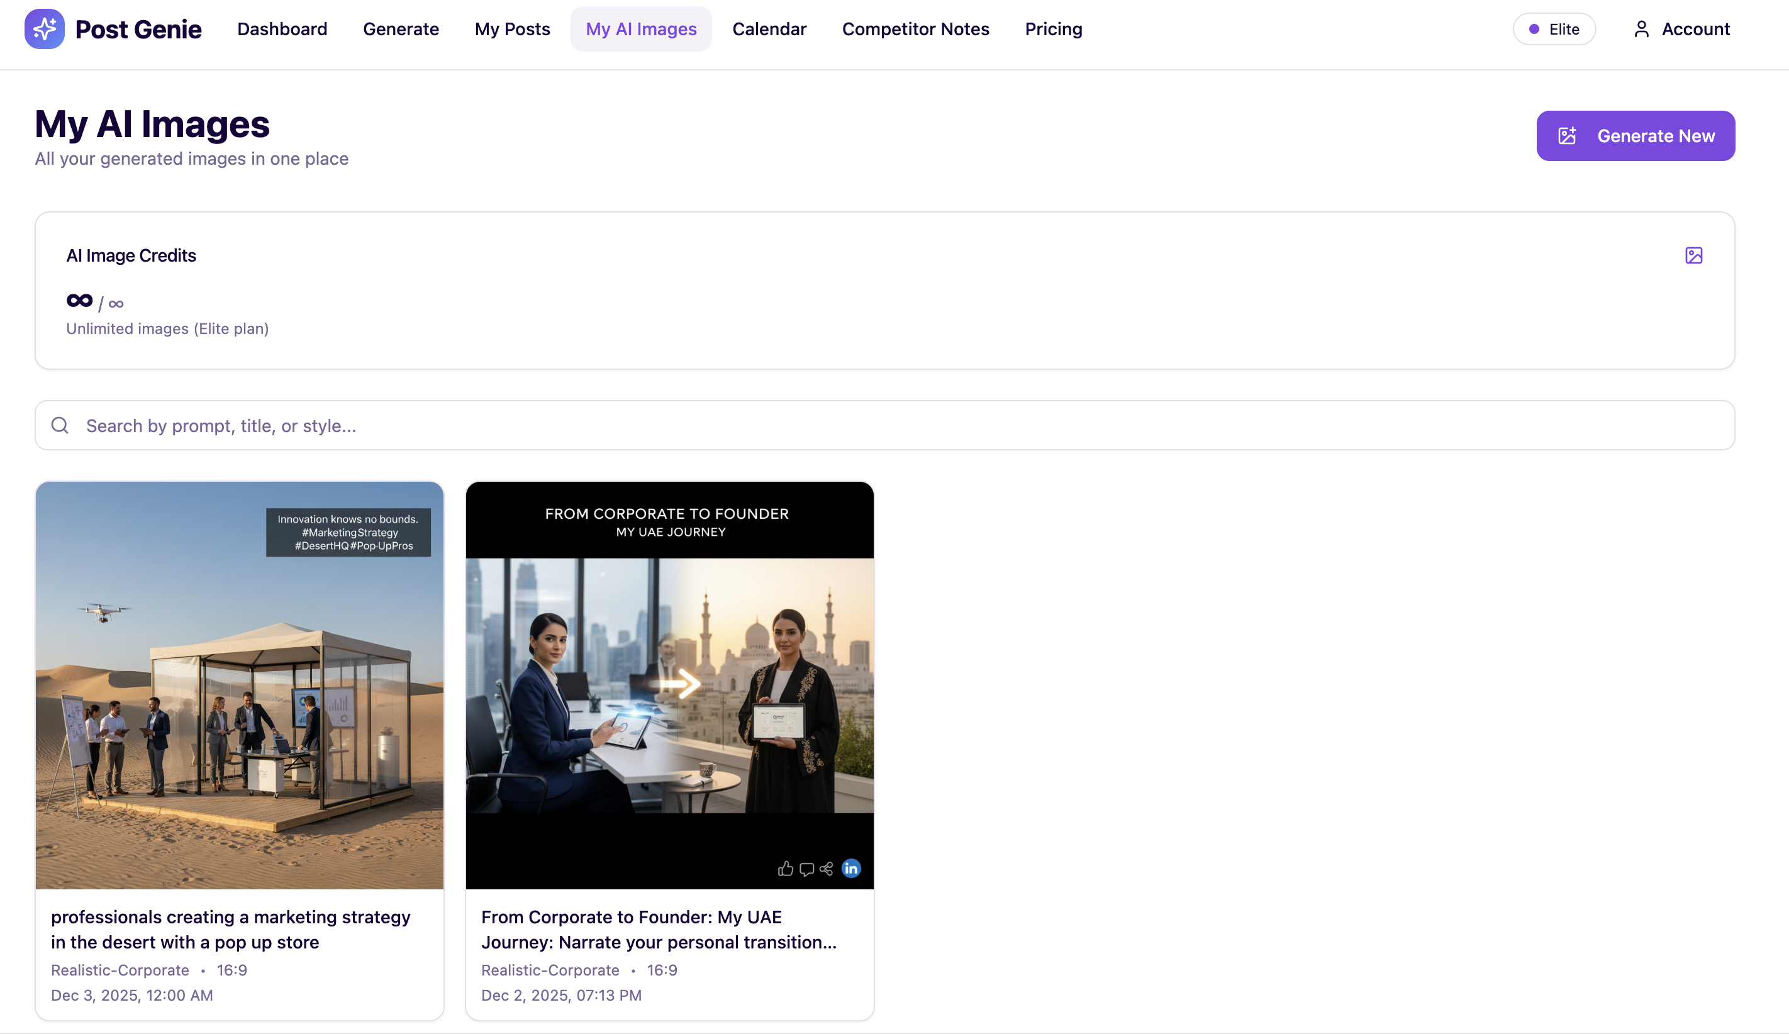This screenshot has height=1034, width=1789.
Task: Click the Elite plan badge
Action: [1553, 29]
